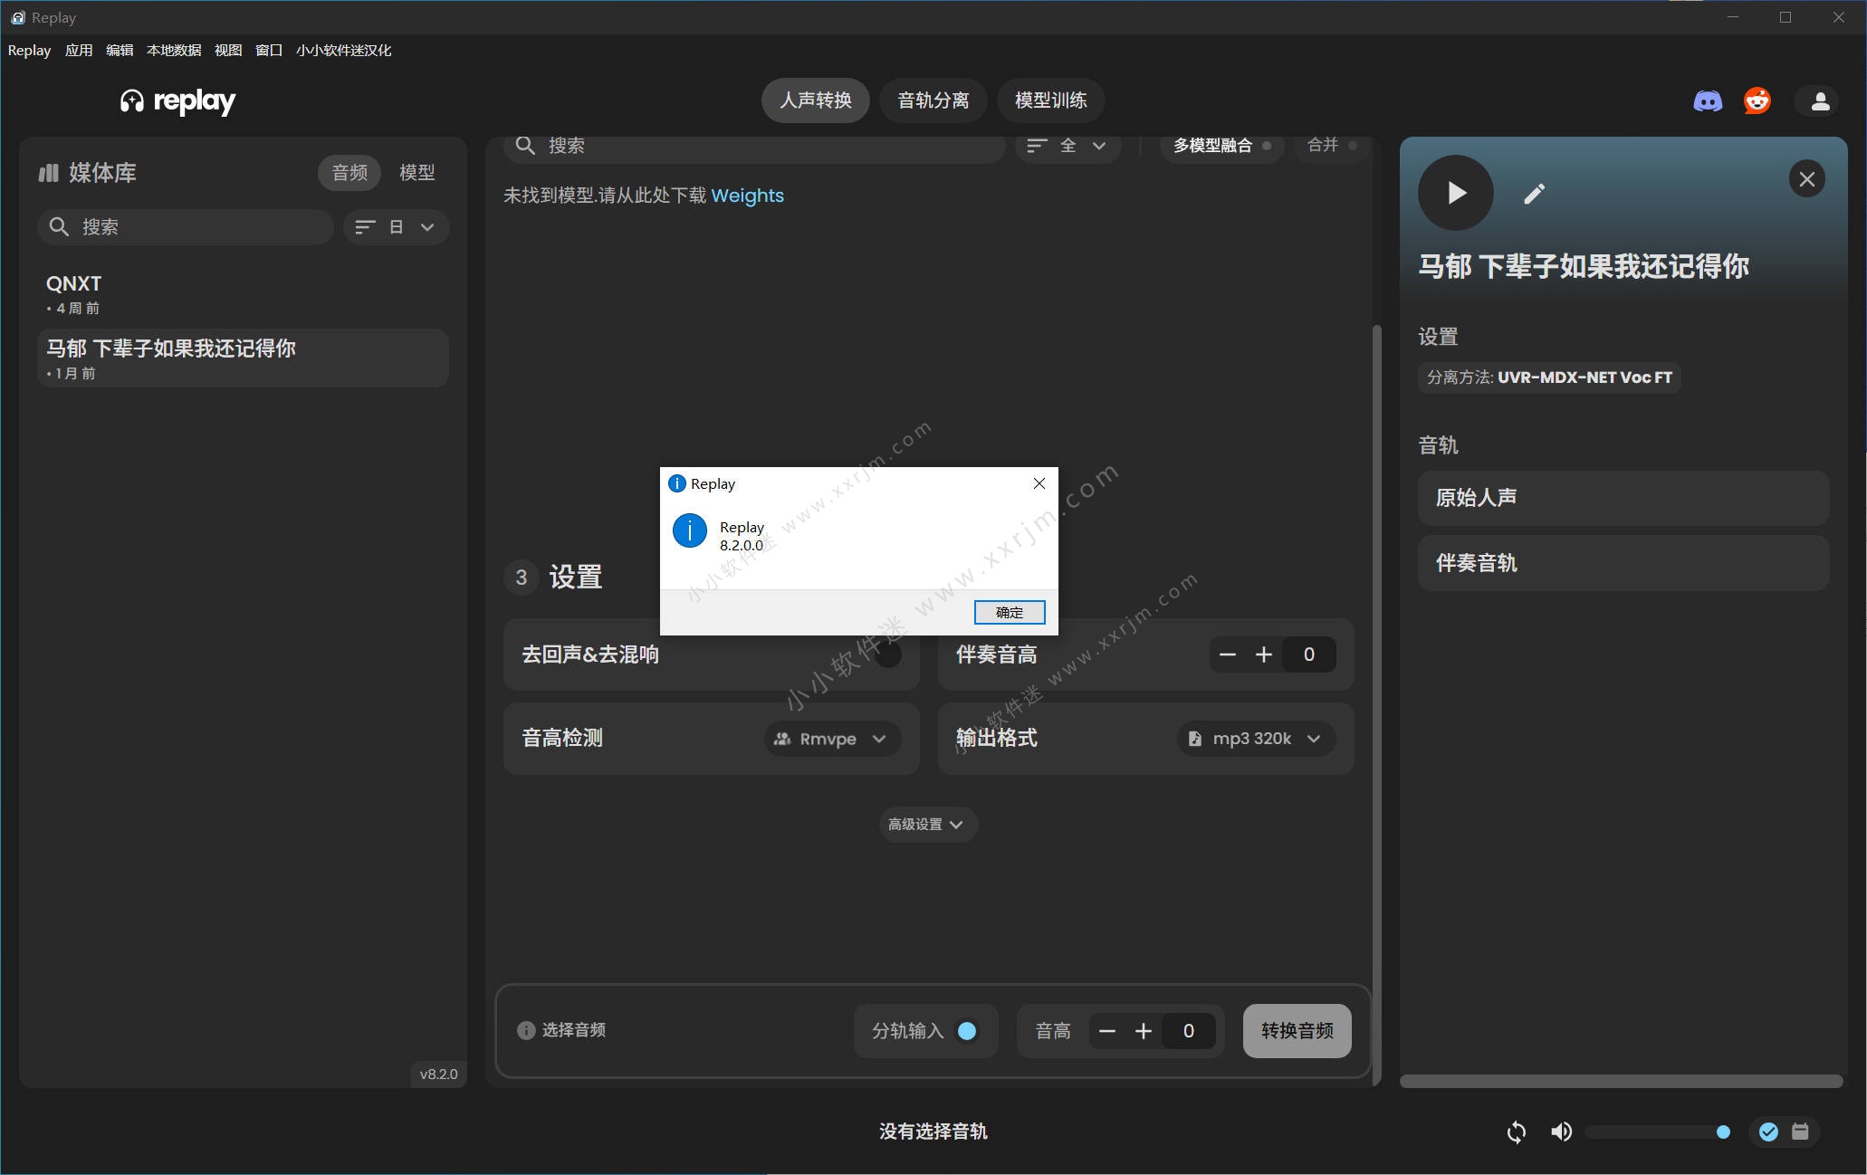Screen dimensions: 1867x1175
Task: Click the user account profile icon
Action: click(1820, 101)
